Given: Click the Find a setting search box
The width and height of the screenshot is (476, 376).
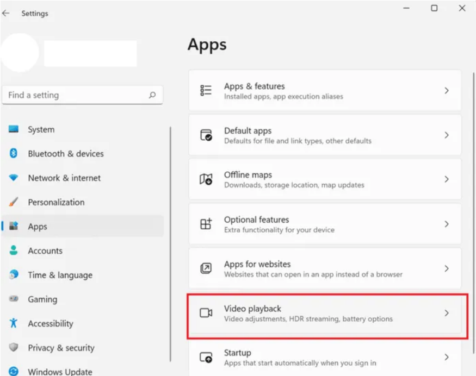Looking at the screenshot, I should point(76,95).
